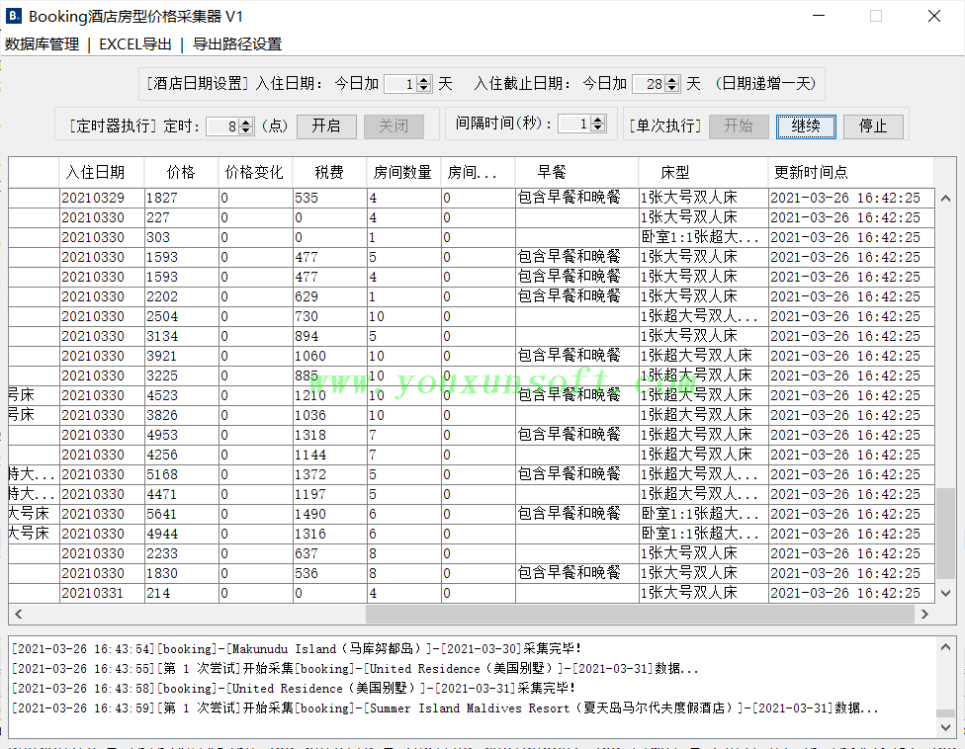Select the price cell 5168
Viewport: 965px width, 749px height.
[182, 474]
